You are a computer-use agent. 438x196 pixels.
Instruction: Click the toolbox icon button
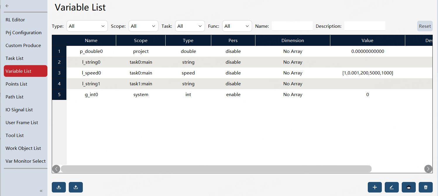[x=409, y=187]
